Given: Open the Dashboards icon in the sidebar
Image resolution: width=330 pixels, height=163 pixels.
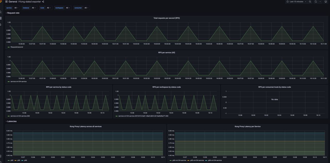Looking at the screenshot, I should (x=1, y=18).
